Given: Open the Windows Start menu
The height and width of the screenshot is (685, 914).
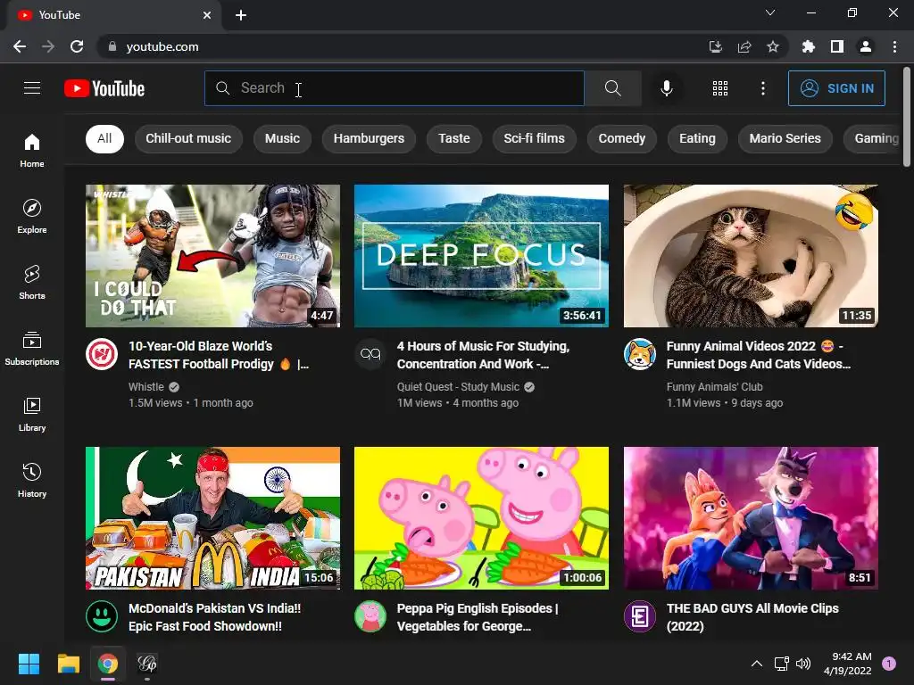Looking at the screenshot, I should (29, 664).
